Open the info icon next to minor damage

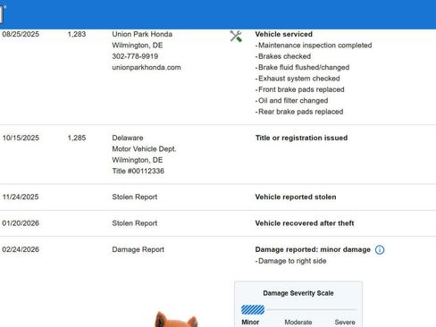tap(380, 249)
